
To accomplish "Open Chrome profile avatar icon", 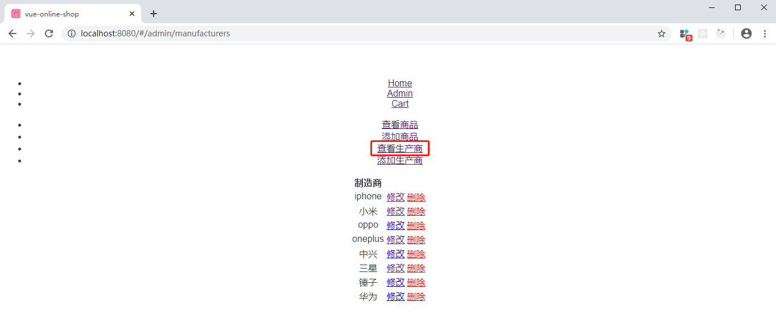I will [x=746, y=33].
